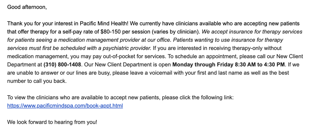Image resolution: width=311 pixels, height=129 pixels.
Task: Open the pacificmindspa.com book-appt link
Action: pyautogui.click(x=65, y=106)
